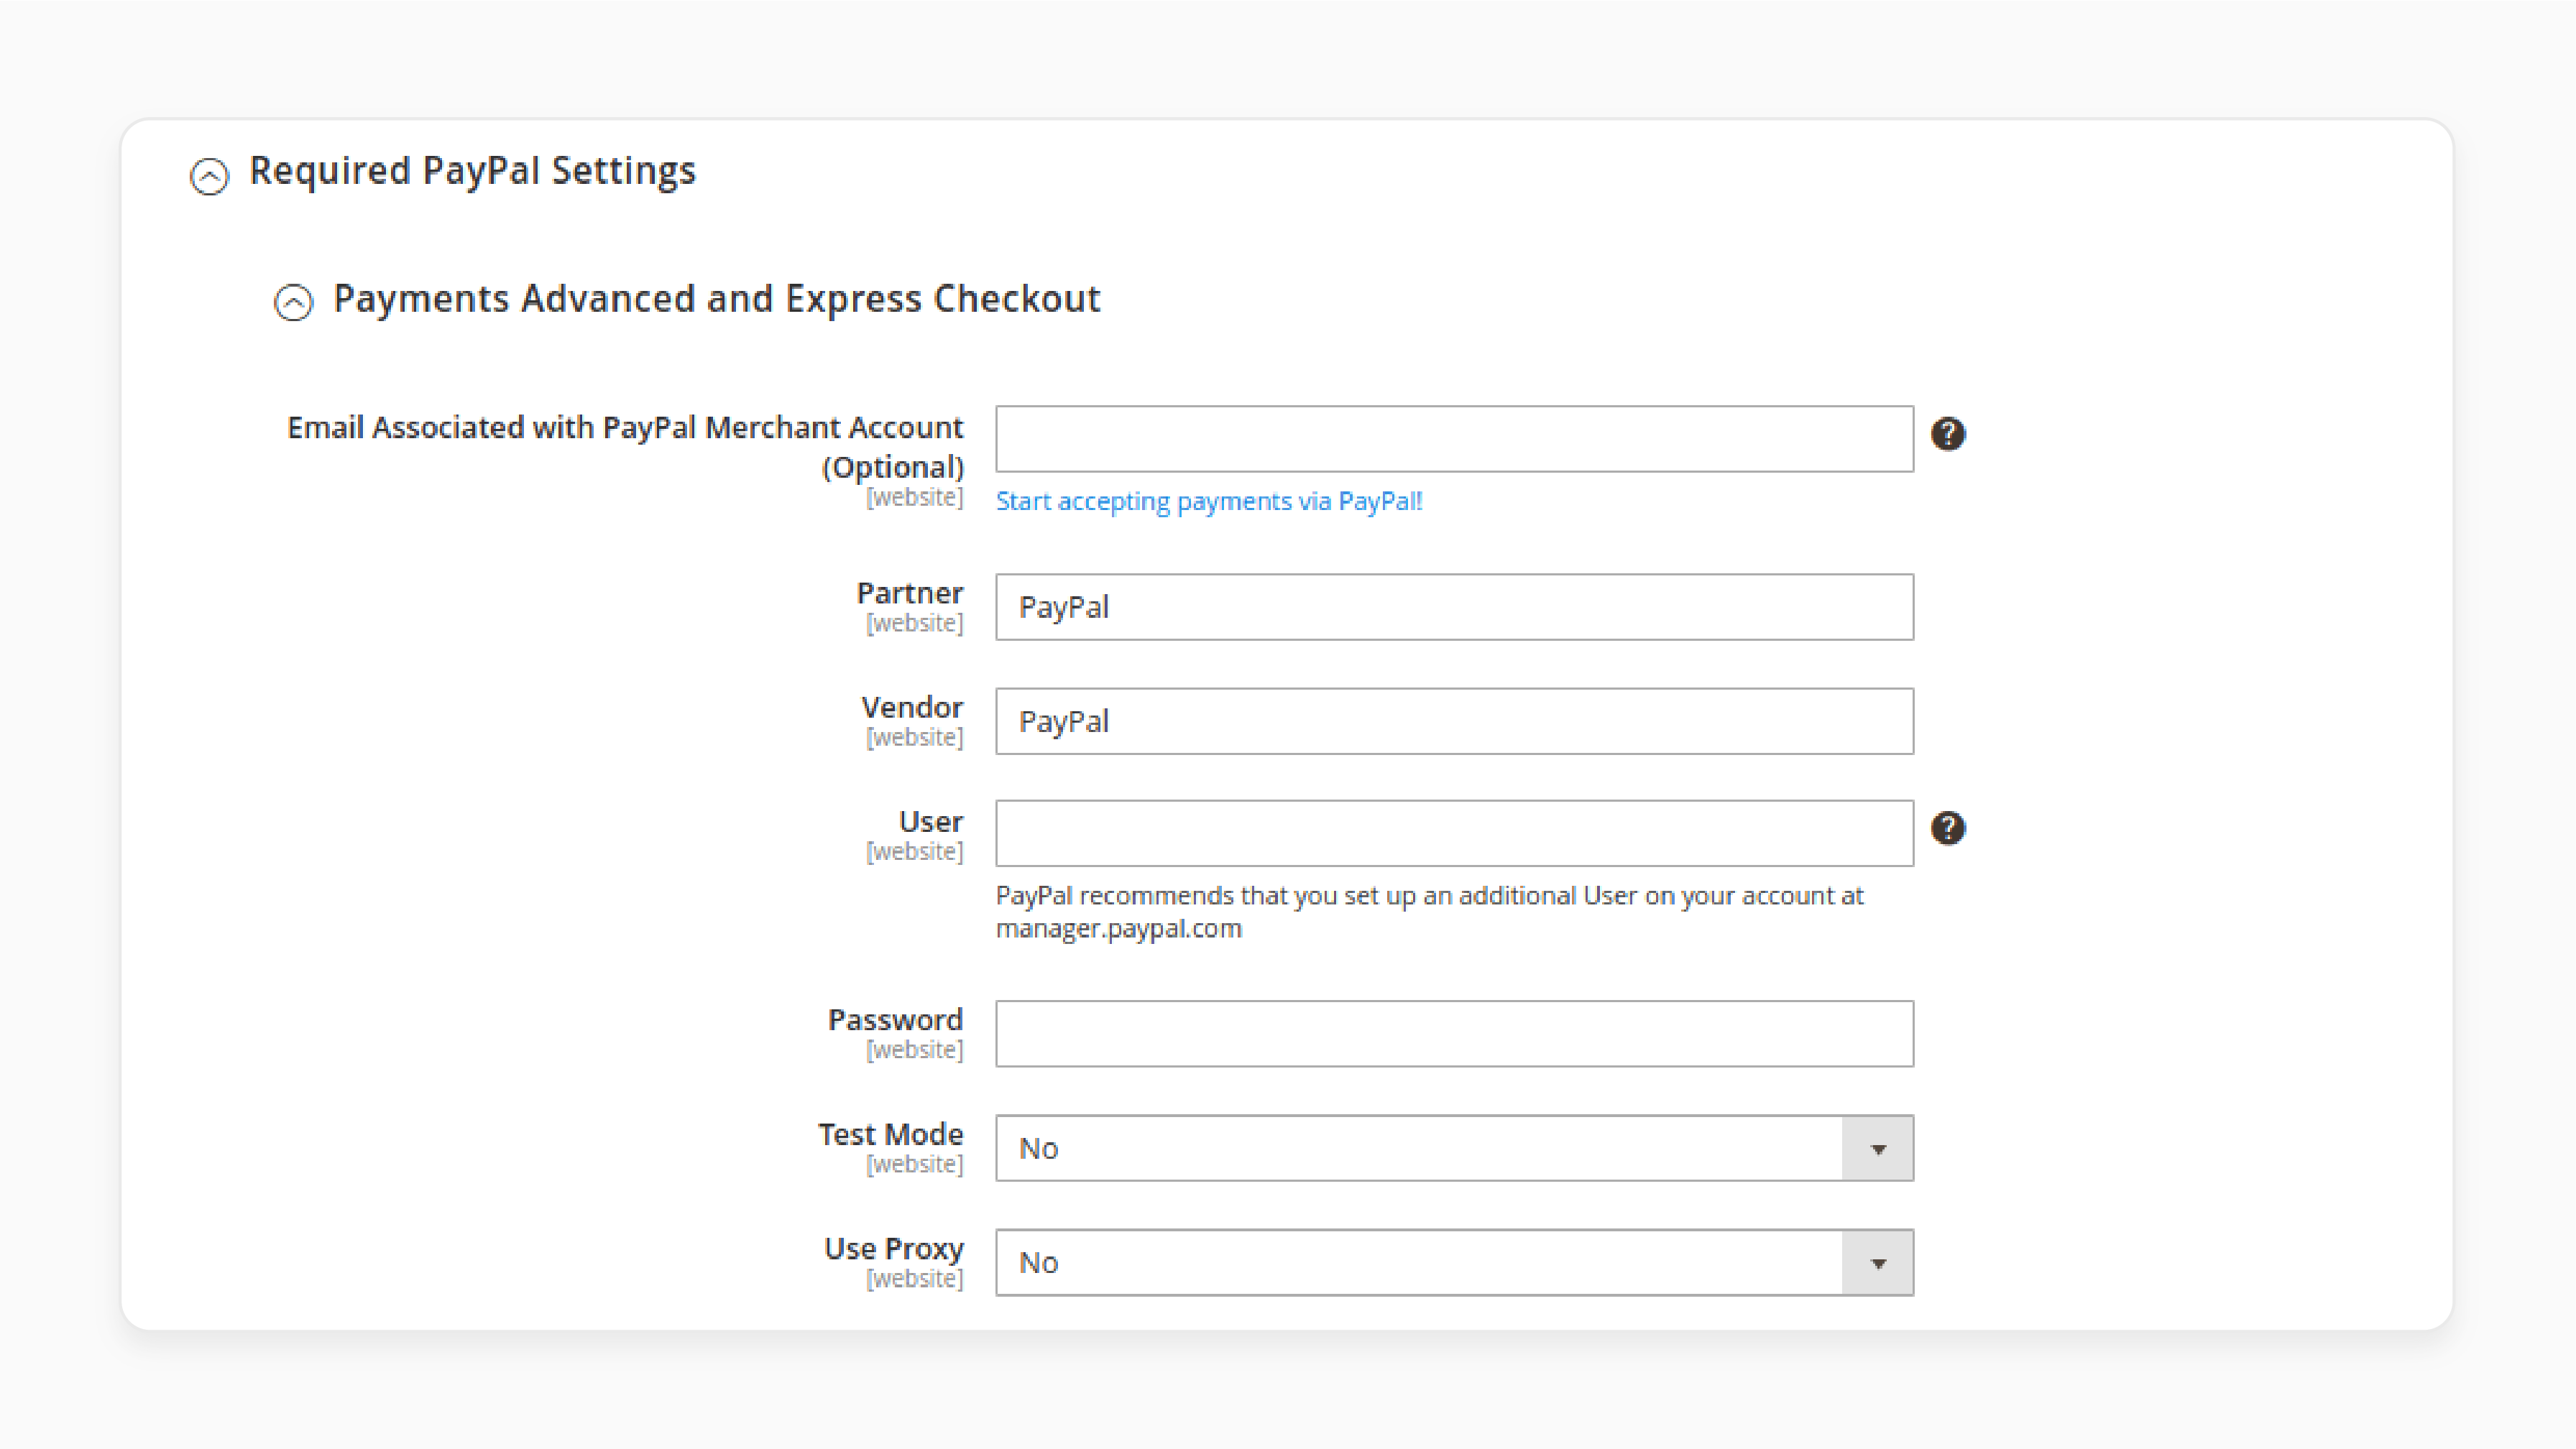Click the Password label
The image size is (2576, 1449).
coord(895,1019)
